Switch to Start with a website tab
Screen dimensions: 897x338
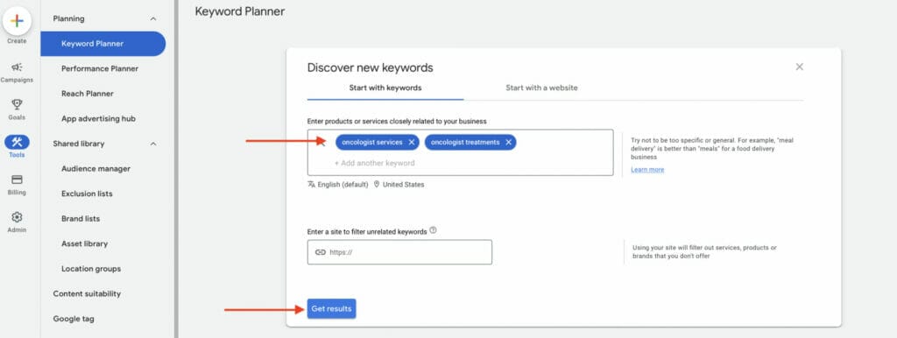541,88
